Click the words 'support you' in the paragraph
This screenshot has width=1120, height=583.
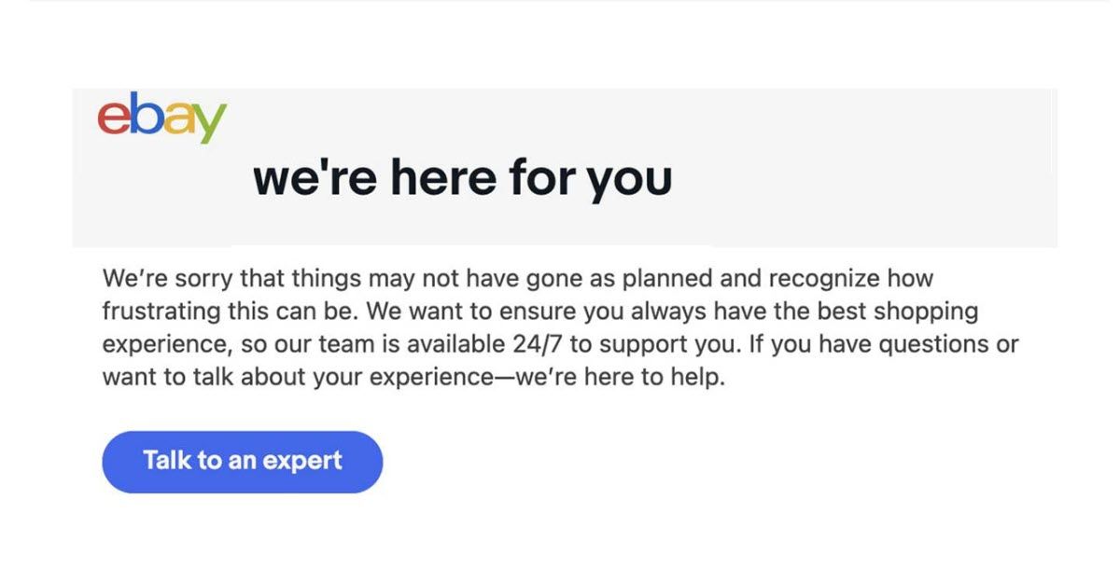click(x=668, y=344)
